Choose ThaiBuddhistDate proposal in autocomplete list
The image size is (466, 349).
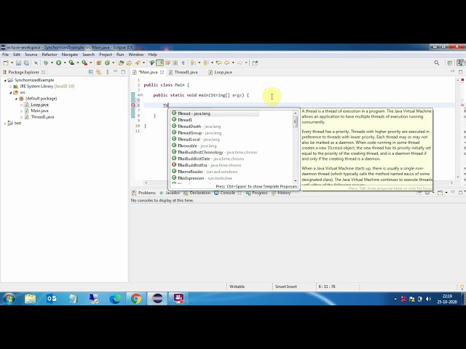(208, 159)
